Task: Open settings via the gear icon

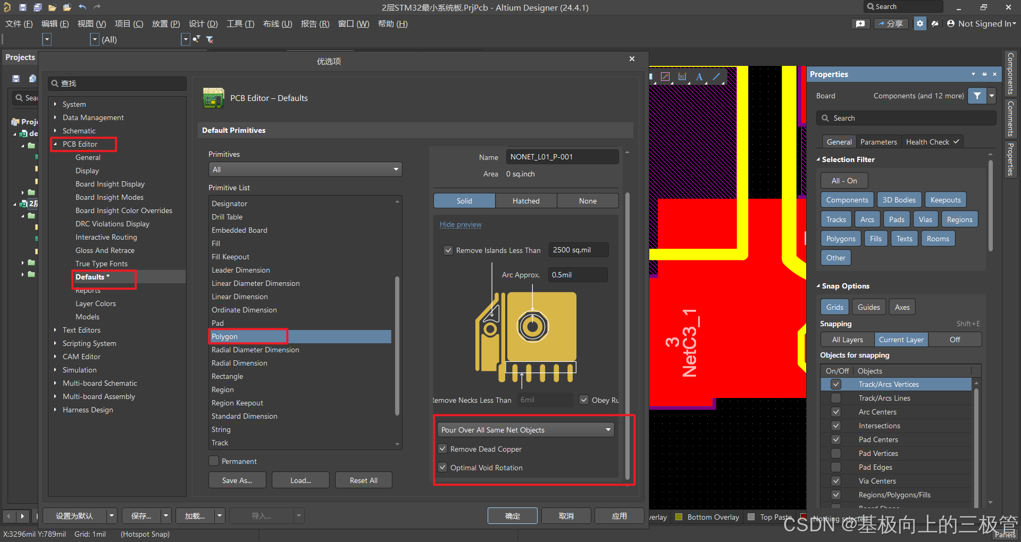Action: (920, 23)
